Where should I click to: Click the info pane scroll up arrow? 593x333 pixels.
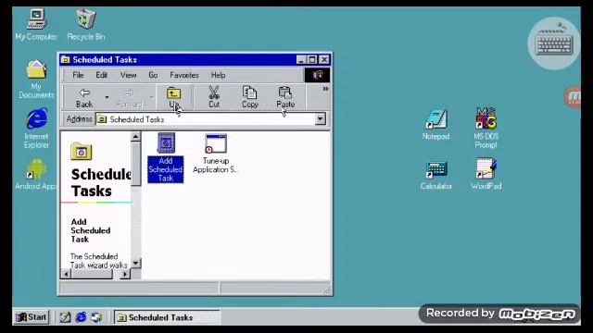pyautogui.click(x=136, y=137)
